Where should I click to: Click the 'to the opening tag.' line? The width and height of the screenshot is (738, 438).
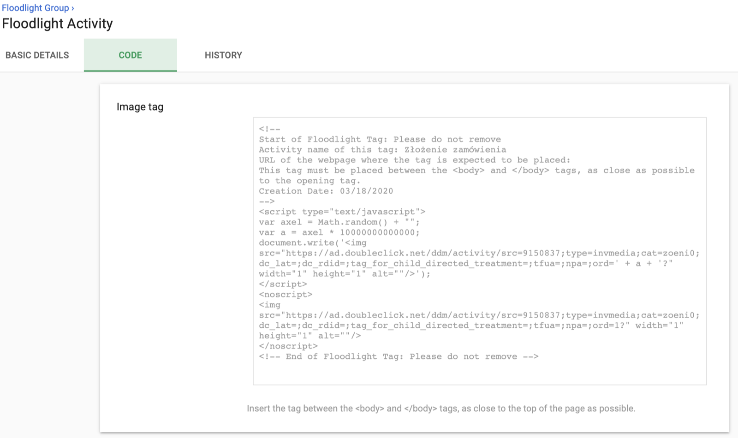coord(309,181)
